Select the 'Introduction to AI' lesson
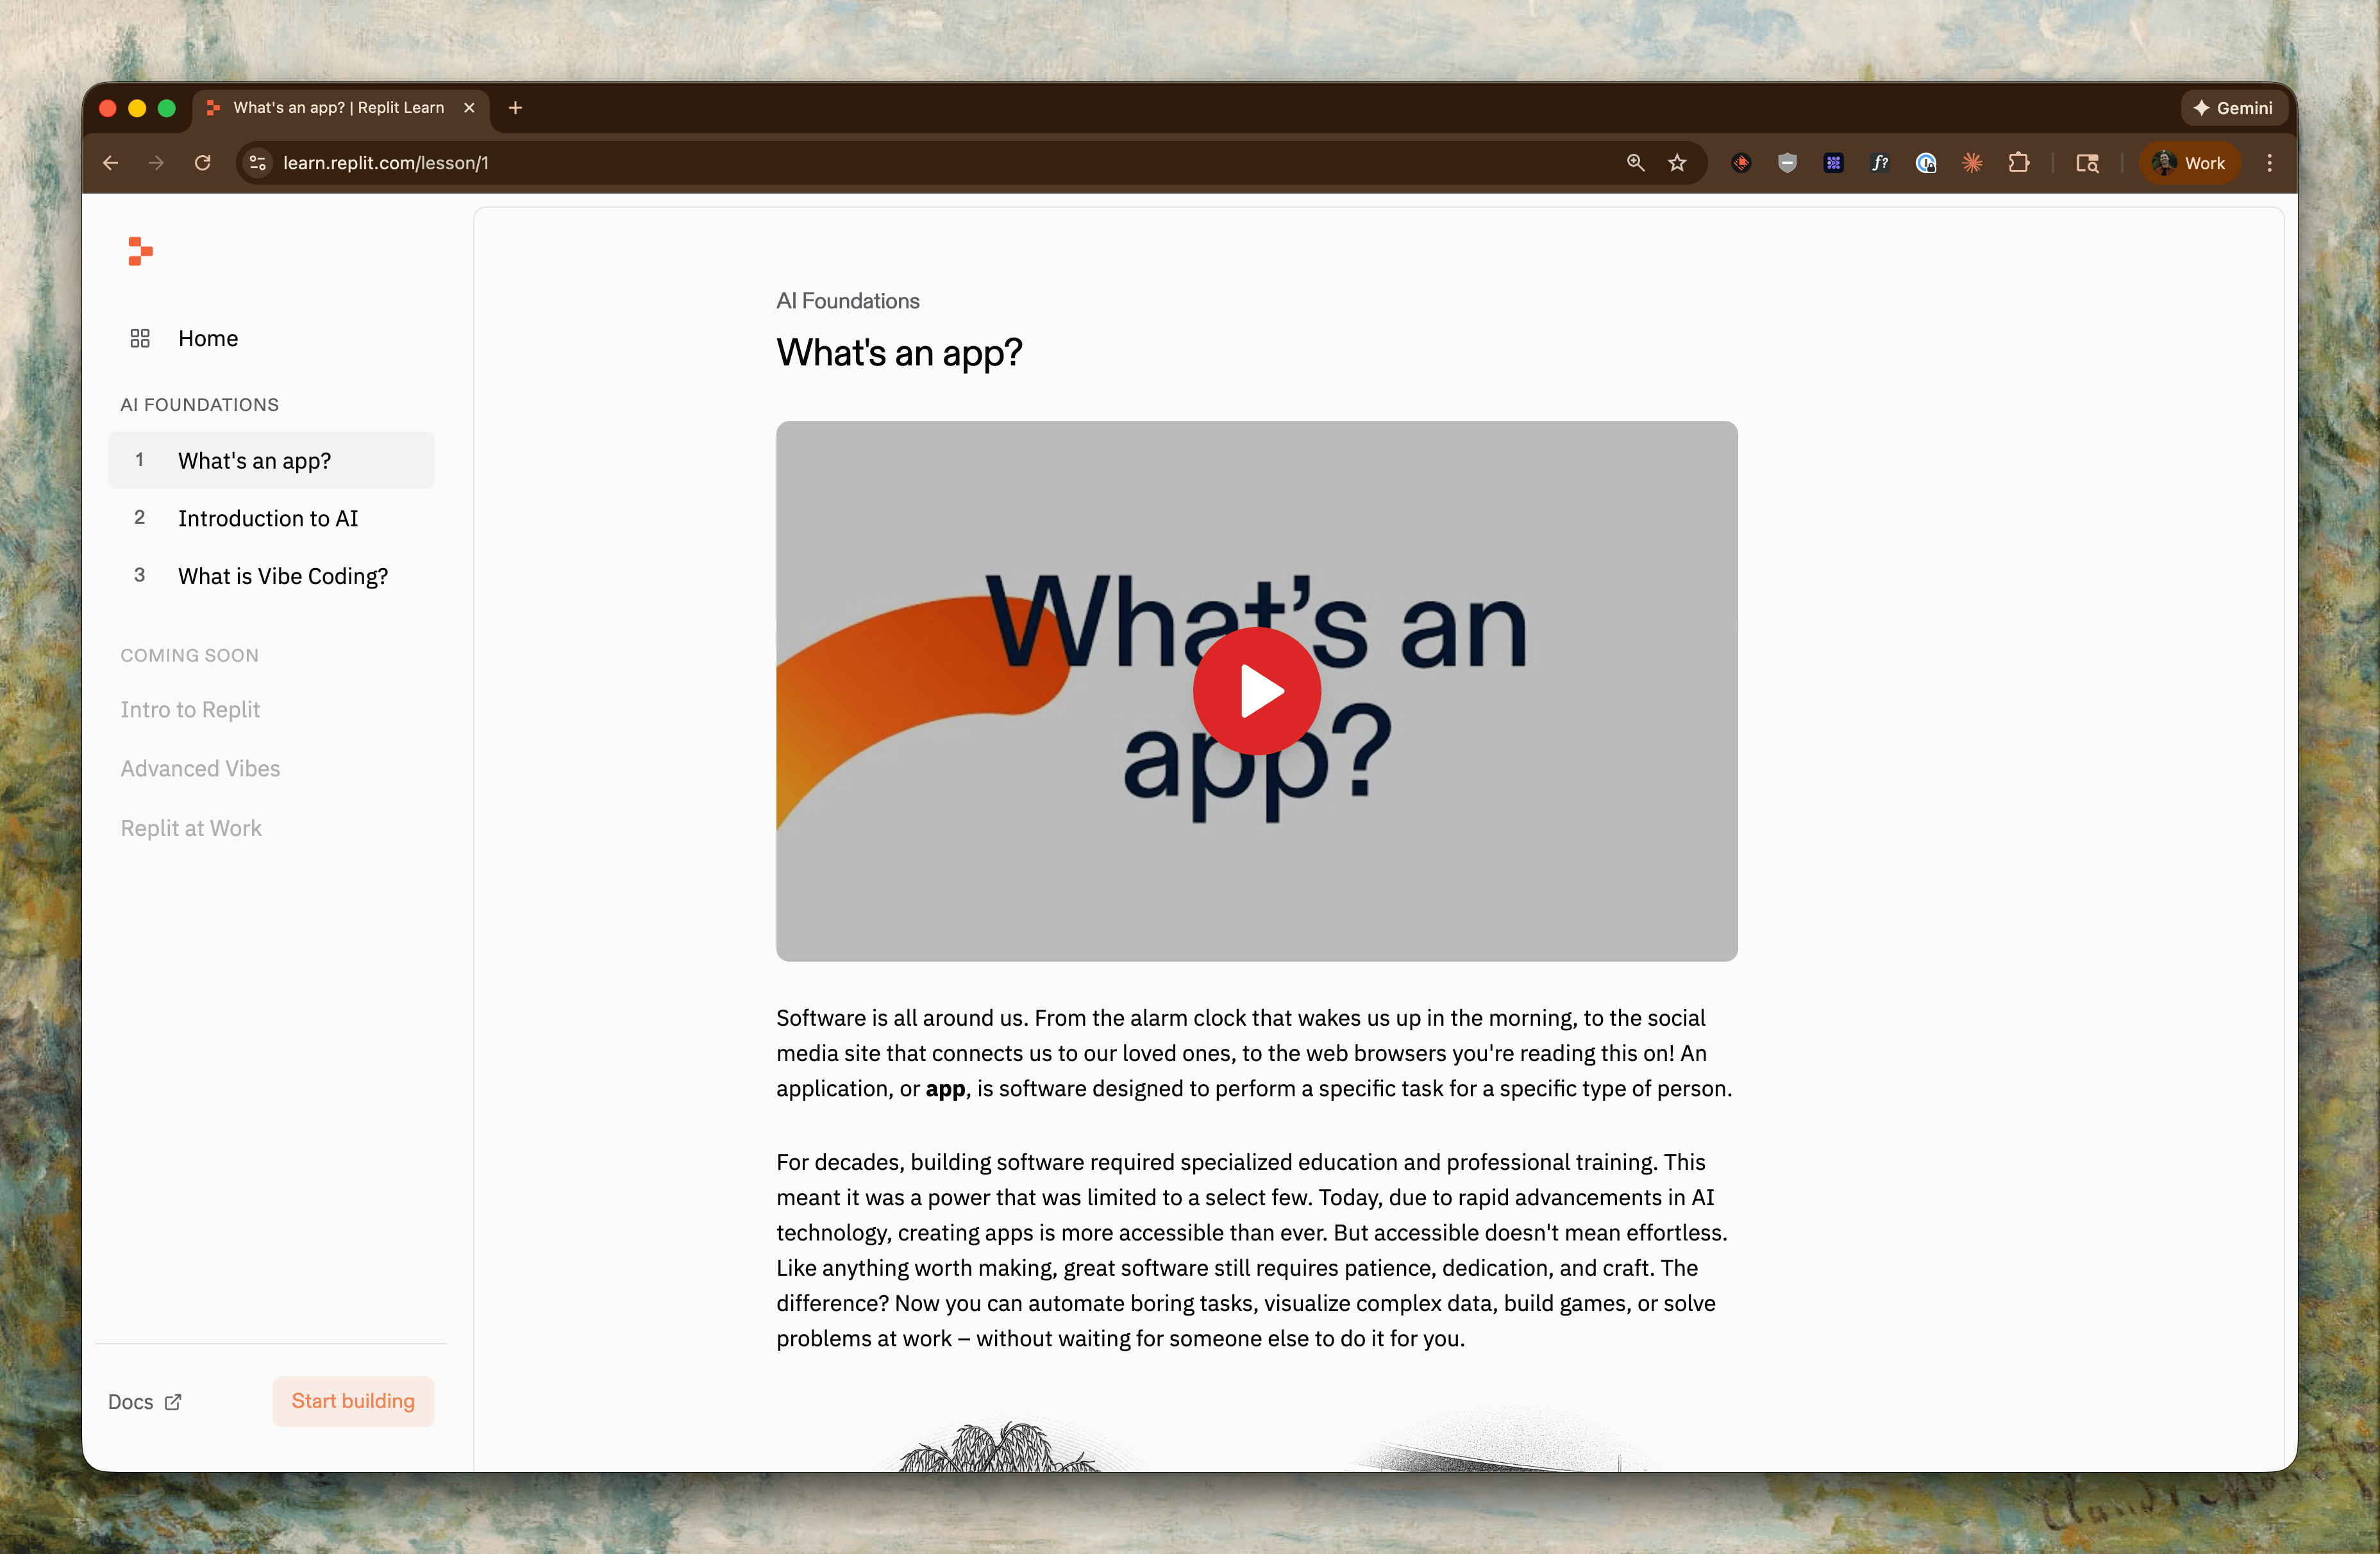The height and width of the screenshot is (1554, 2380). point(268,518)
